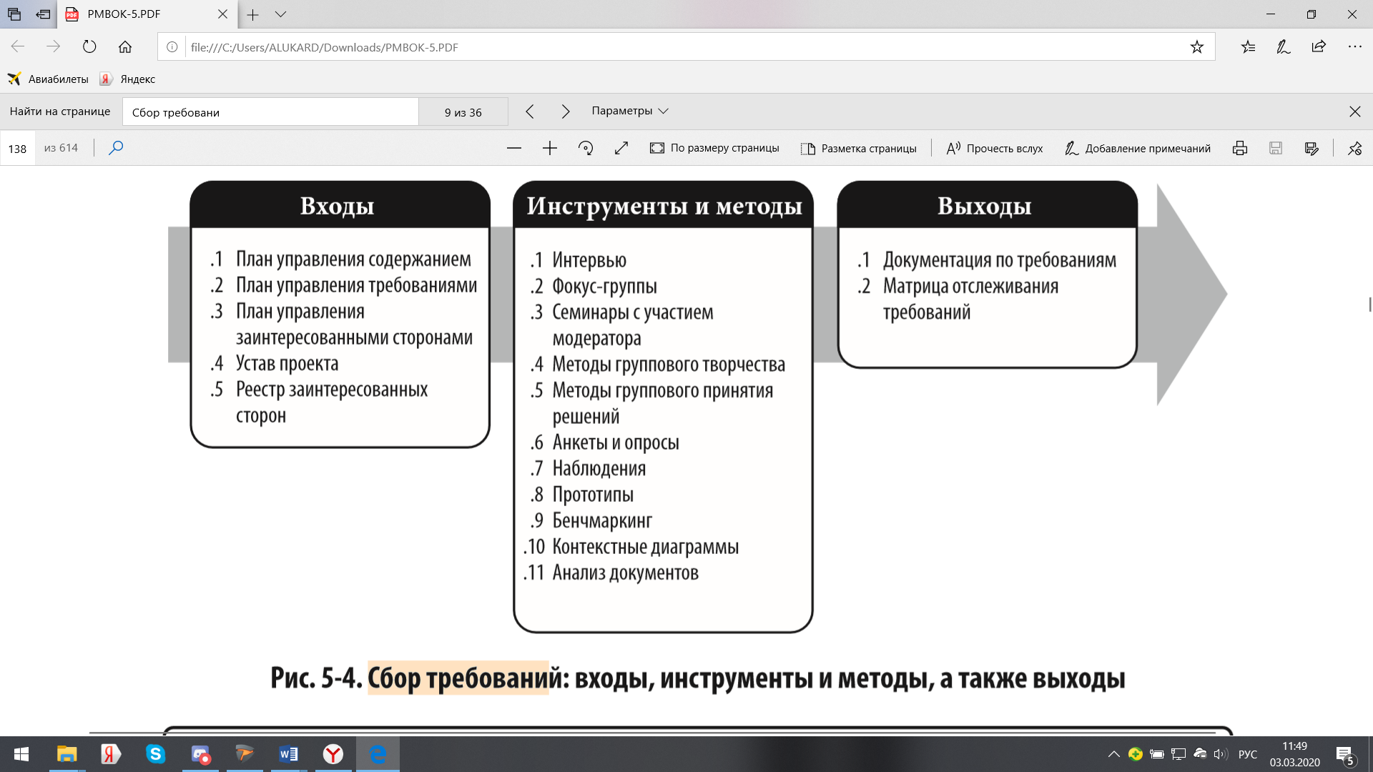The width and height of the screenshot is (1373, 772).
Task: Open the notification center
Action: (1345, 754)
